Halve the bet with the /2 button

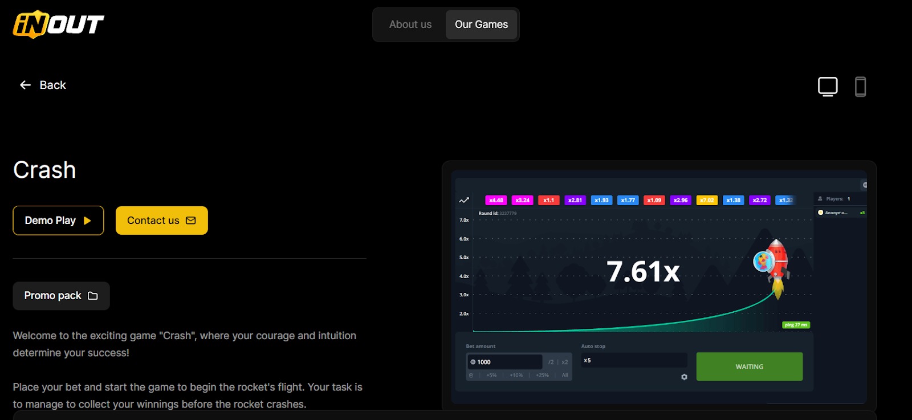coord(551,362)
